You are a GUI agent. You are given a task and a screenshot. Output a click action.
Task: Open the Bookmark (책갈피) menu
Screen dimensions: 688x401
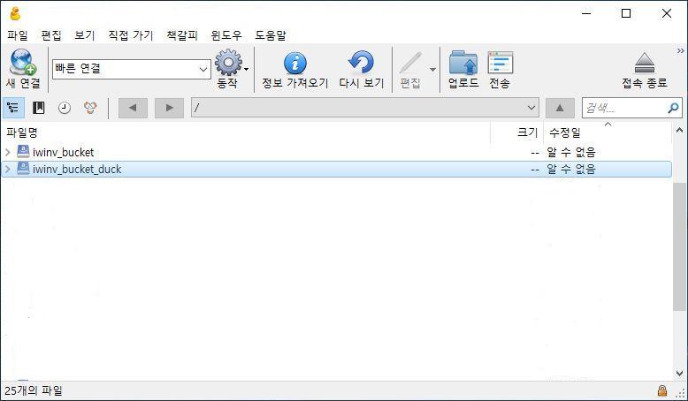tap(182, 35)
